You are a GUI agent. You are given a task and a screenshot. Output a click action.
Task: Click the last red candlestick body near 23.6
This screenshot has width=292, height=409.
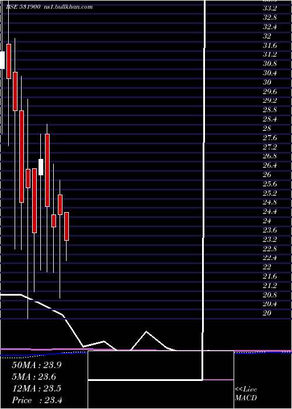tap(67, 227)
